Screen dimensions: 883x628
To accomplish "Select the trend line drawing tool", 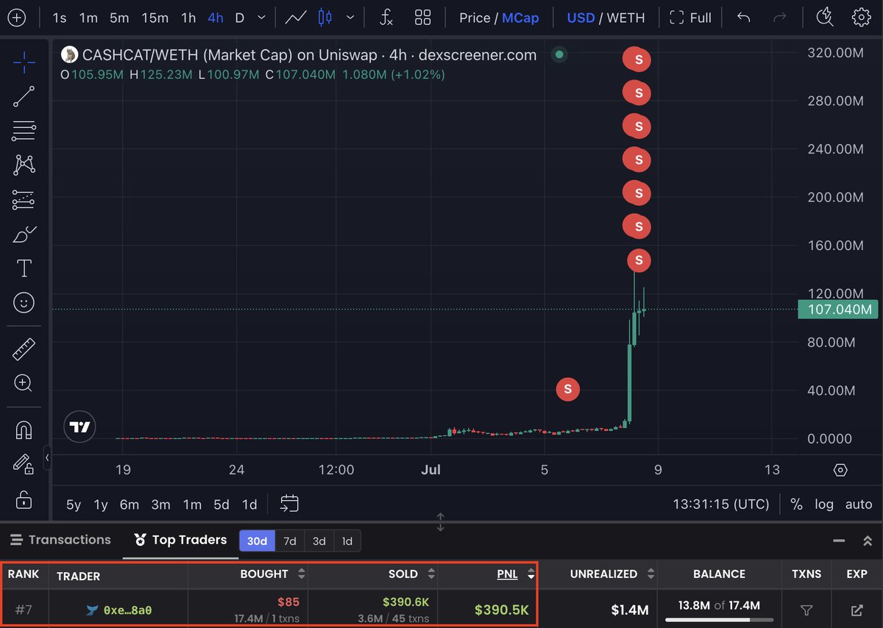I will [x=24, y=96].
